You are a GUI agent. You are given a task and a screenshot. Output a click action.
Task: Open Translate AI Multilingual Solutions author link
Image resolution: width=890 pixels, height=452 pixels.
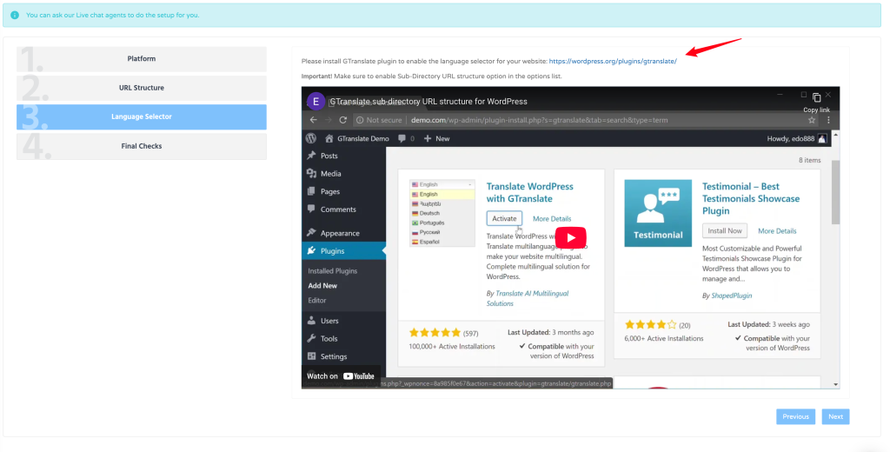click(528, 298)
